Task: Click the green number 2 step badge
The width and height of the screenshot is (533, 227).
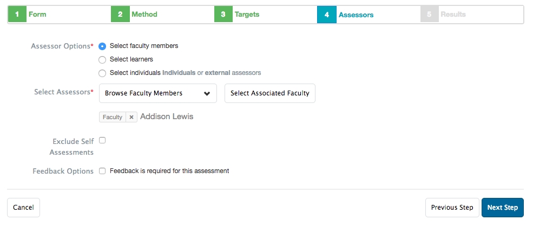Action: point(120,15)
